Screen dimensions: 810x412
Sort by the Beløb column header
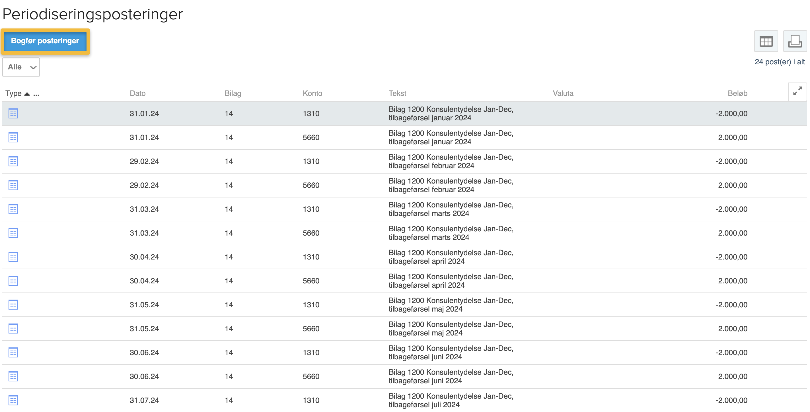(737, 93)
